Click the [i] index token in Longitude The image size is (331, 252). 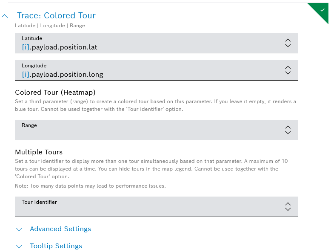(26, 75)
